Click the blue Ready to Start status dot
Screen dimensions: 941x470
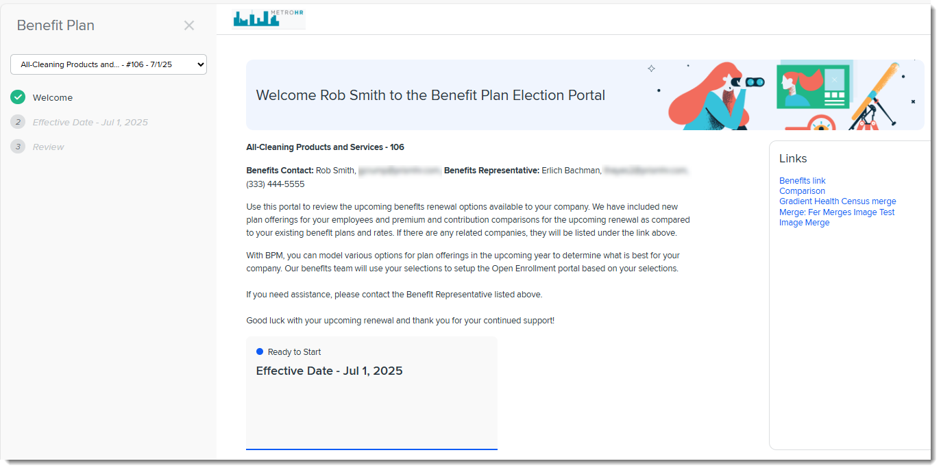tap(260, 351)
